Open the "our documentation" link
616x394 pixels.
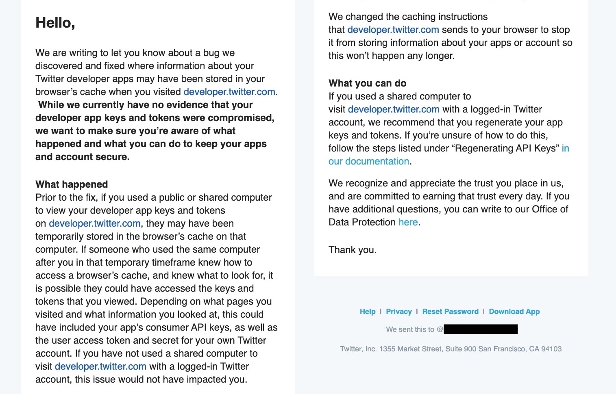click(x=369, y=161)
